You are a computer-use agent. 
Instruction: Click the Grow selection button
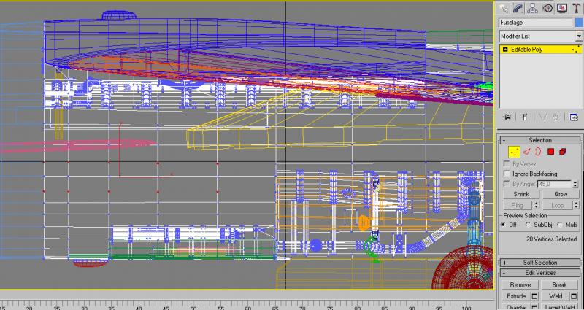561,194
